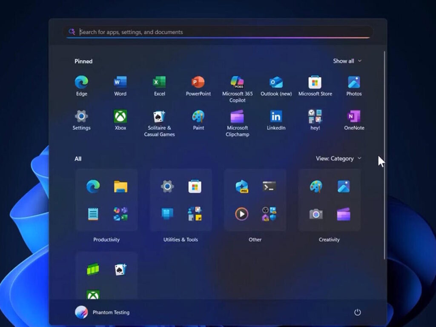
Task: Open pinned Microsoft Clipchamp
Action: pos(237,123)
